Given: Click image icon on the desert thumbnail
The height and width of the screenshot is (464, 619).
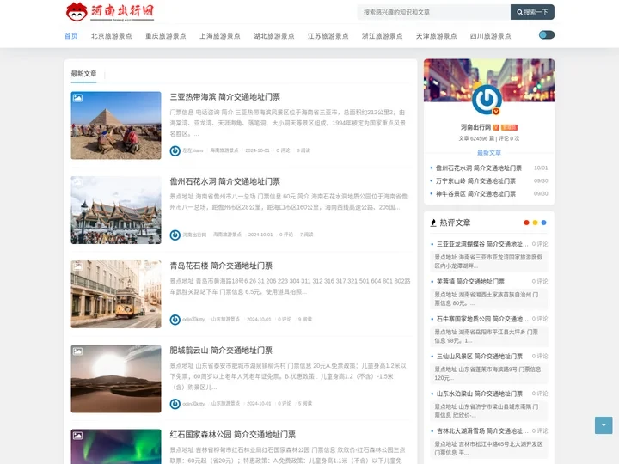Looking at the screenshot, I should click(77, 351).
